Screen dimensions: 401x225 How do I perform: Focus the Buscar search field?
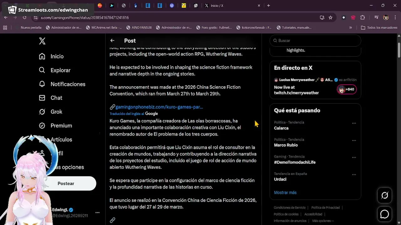315,41
